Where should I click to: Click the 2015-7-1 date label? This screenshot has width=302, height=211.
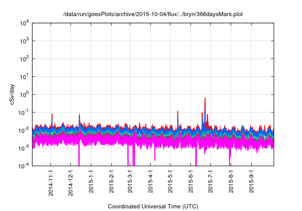coord(210,181)
